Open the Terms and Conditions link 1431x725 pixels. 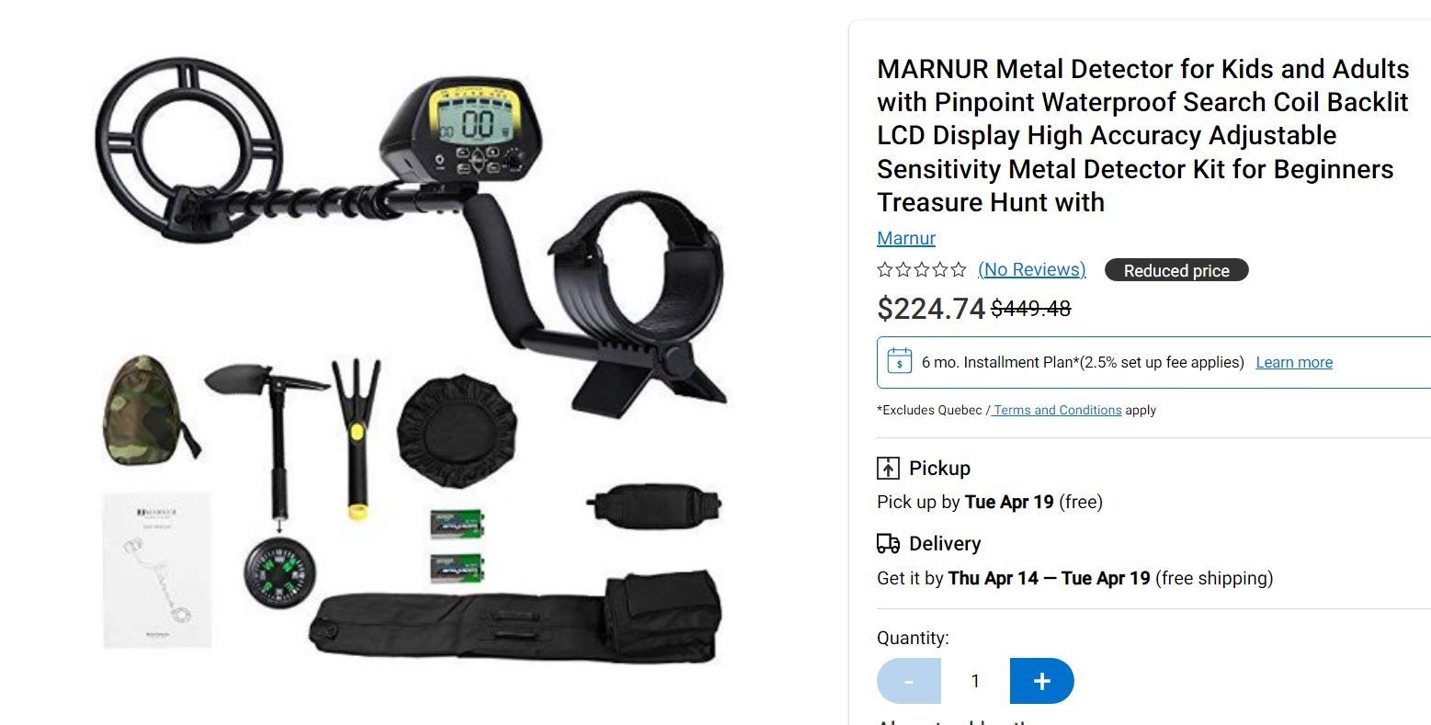point(1057,410)
